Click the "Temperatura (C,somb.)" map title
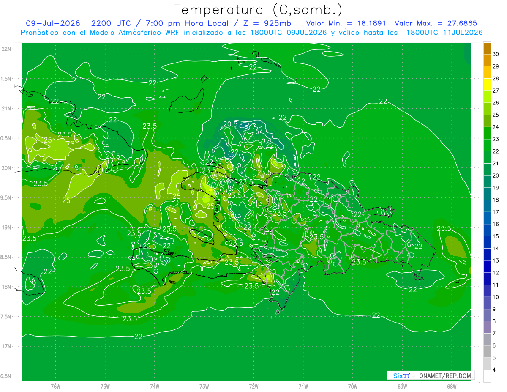 pos(258,10)
